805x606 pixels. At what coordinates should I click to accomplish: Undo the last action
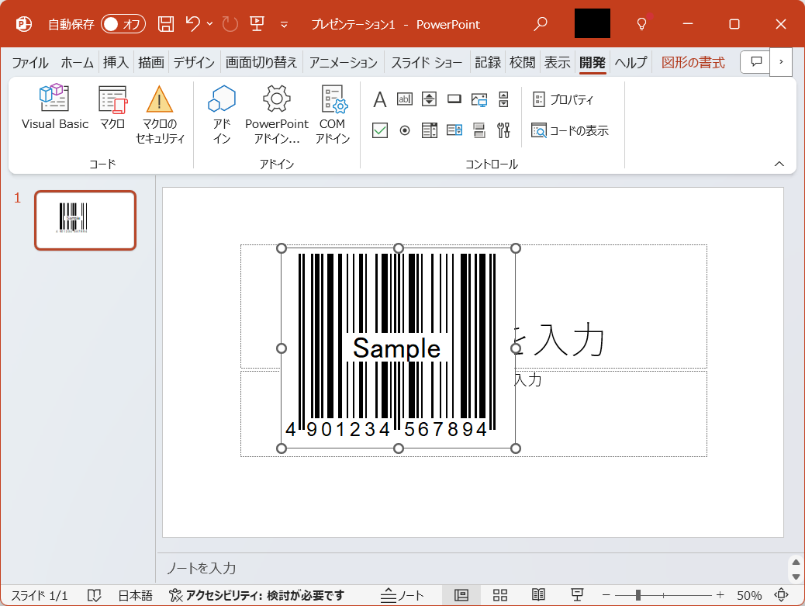(193, 23)
